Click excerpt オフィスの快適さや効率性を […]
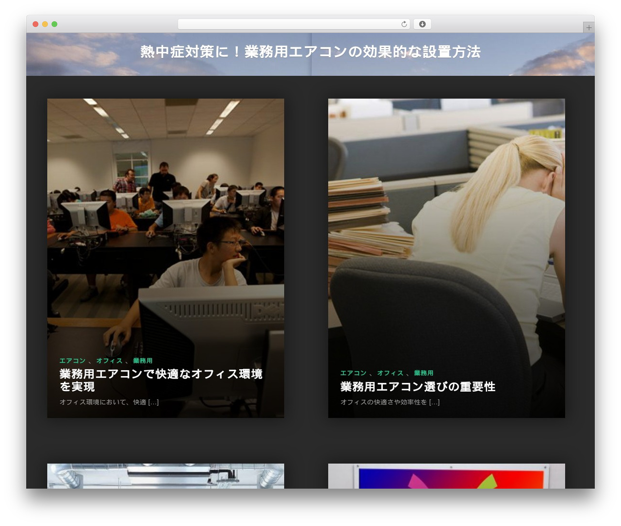The image size is (621, 526). pyautogui.click(x=390, y=402)
